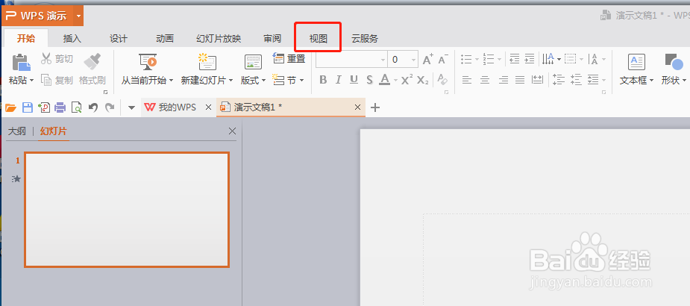
Task: Expand the bullet list dropdown
Action: pyautogui.click(x=477, y=59)
